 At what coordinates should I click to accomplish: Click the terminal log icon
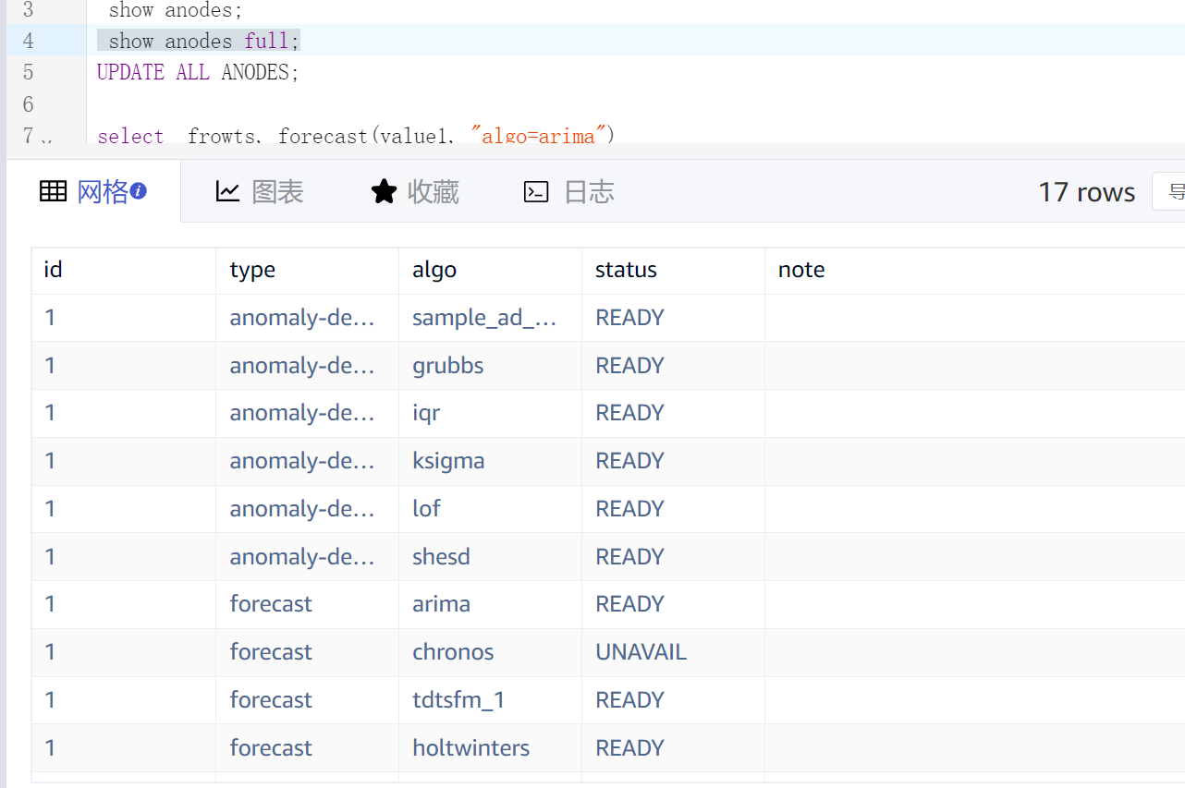(536, 191)
